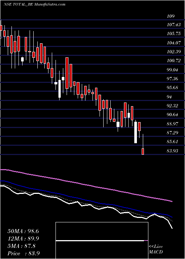Click the <<Live MACD label
Screen dimensions: 185x259
(x=156, y=249)
